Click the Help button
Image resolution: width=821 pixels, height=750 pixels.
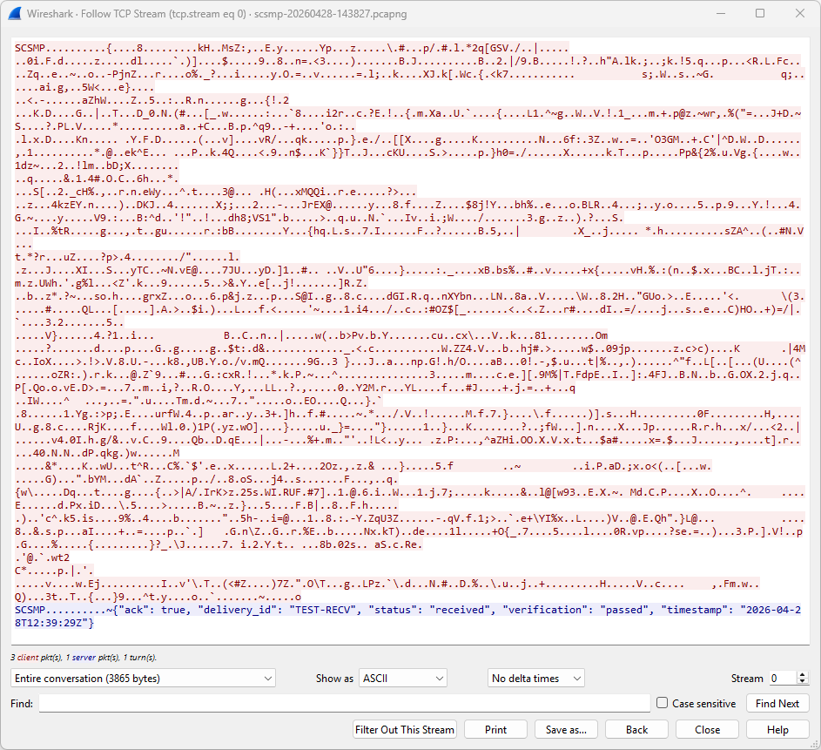(x=777, y=730)
